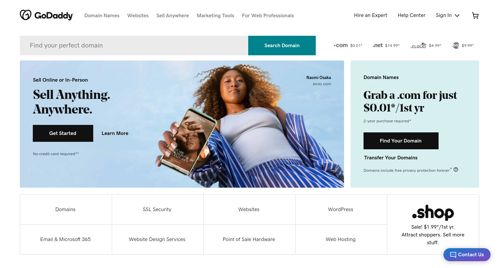Open the Websites navigation menu

coord(138,16)
